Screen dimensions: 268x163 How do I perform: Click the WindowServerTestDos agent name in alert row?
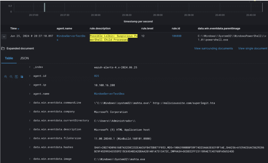[x=71, y=36]
